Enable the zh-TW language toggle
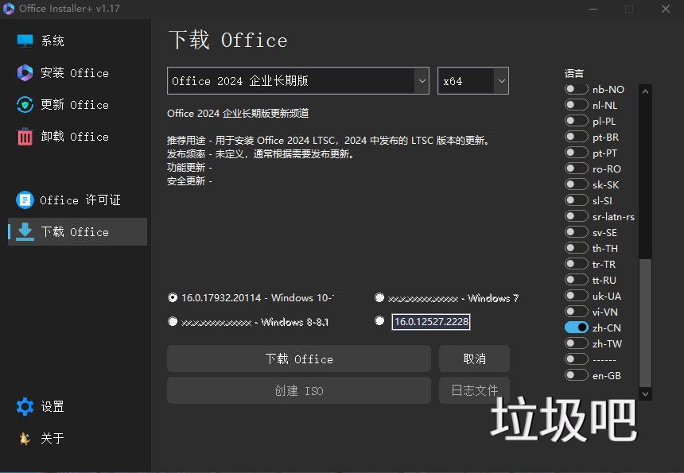Screen dimensions: 684x473 pyautogui.click(x=575, y=343)
